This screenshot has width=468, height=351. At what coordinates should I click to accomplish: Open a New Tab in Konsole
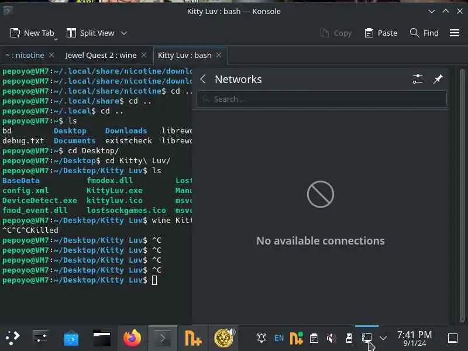32,33
